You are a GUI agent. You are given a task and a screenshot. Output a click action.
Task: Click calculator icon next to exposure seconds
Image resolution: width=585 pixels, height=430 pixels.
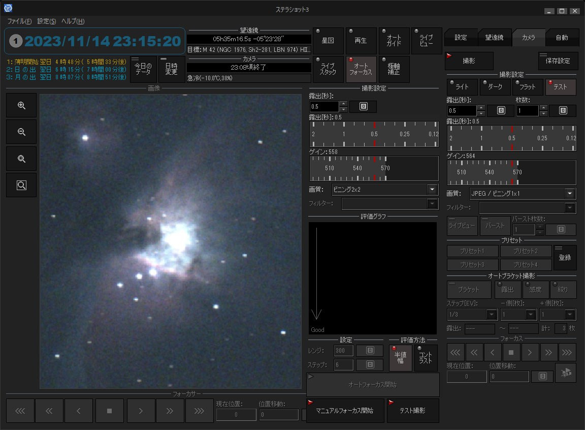363,107
